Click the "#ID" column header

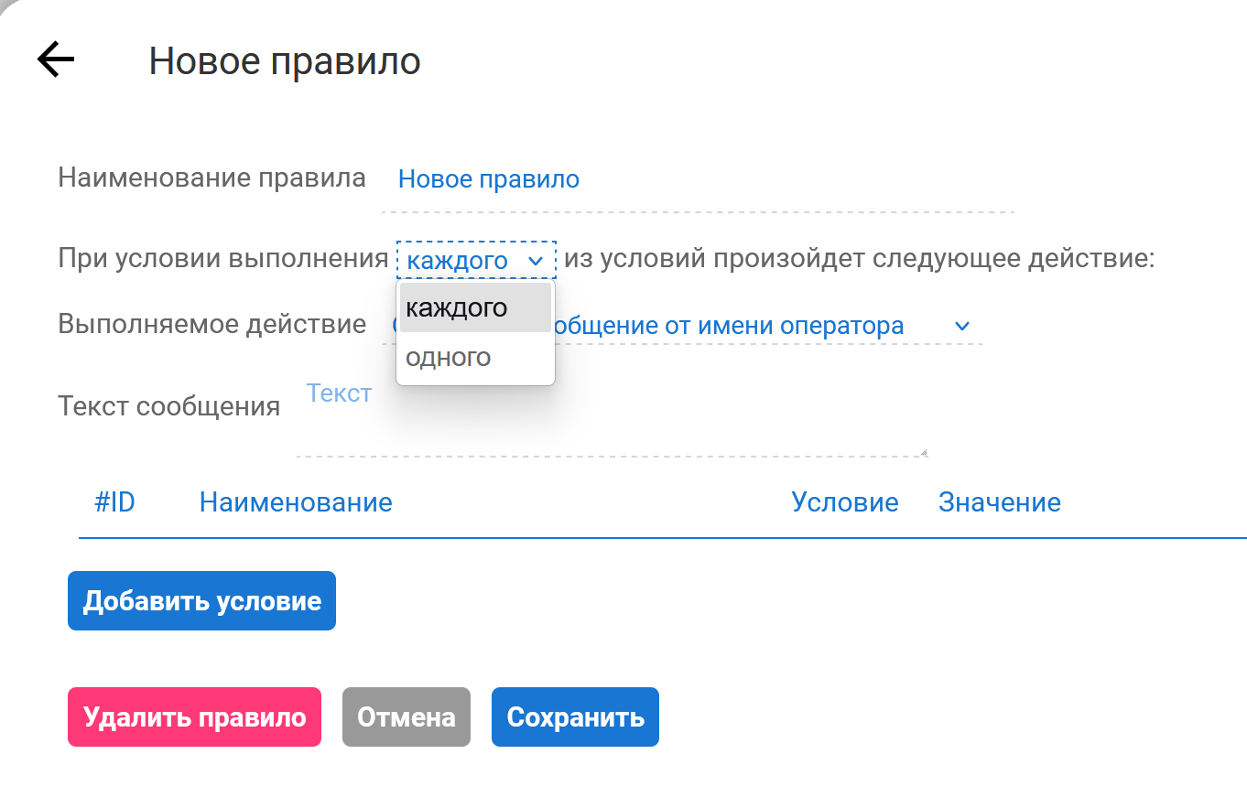(114, 502)
